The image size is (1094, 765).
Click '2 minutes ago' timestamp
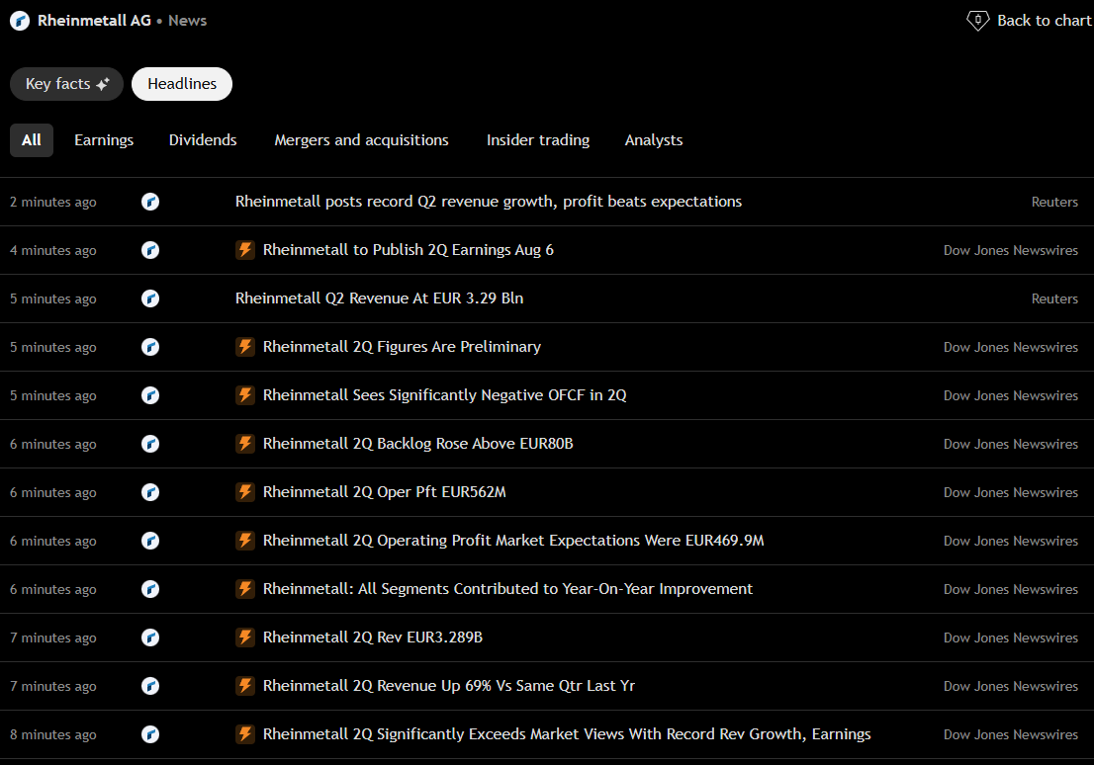53,203
